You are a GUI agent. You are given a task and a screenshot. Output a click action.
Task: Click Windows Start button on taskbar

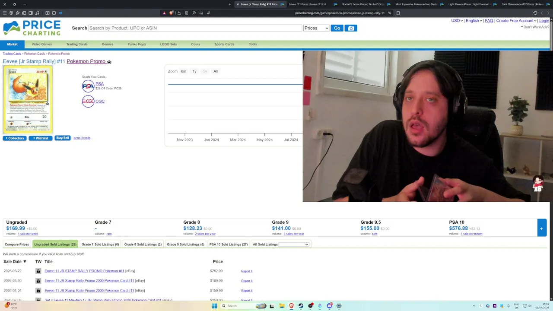pos(214,306)
